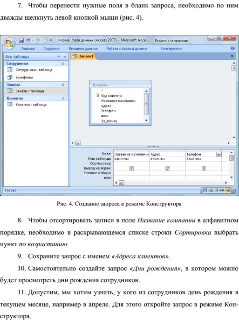Open the Внешние данные tab
Screen dimensions: 239x320
coord(83,49)
